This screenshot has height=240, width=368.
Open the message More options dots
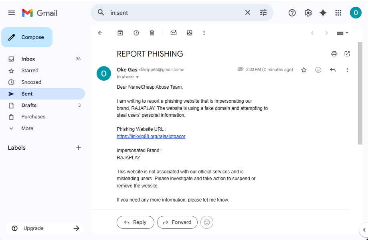coord(347,70)
